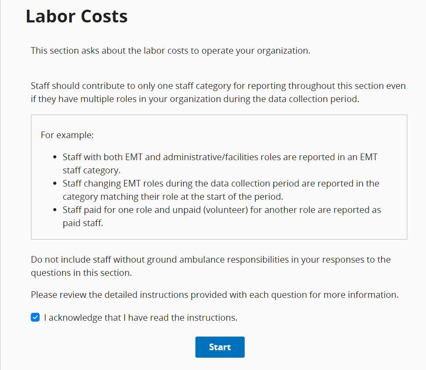This screenshot has height=370, width=426.
Task: Click the "This section asks about" intro sentence
Action: 170,51
